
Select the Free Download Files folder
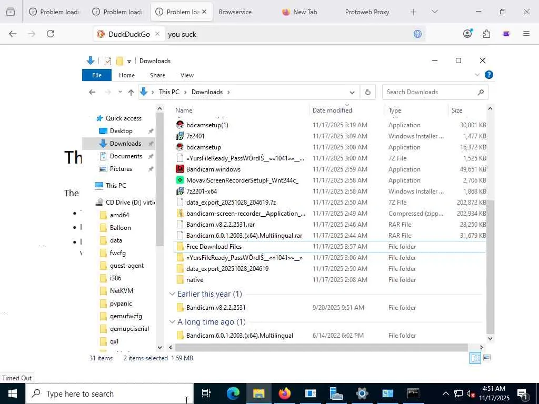[214, 247]
